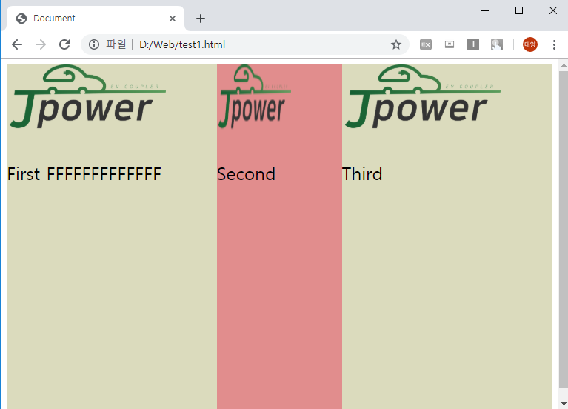
Task: Maximize the Chrome window
Action: click(519, 10)
